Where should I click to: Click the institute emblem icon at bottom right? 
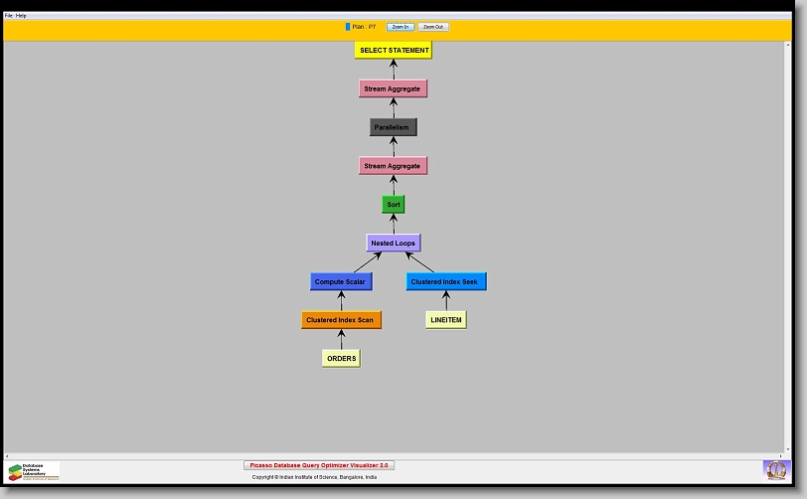click(774, 469)
